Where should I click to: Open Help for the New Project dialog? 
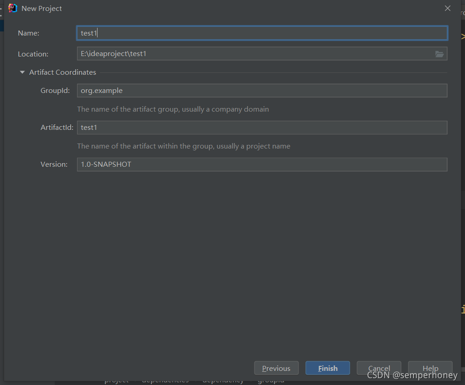coord(430,368)
